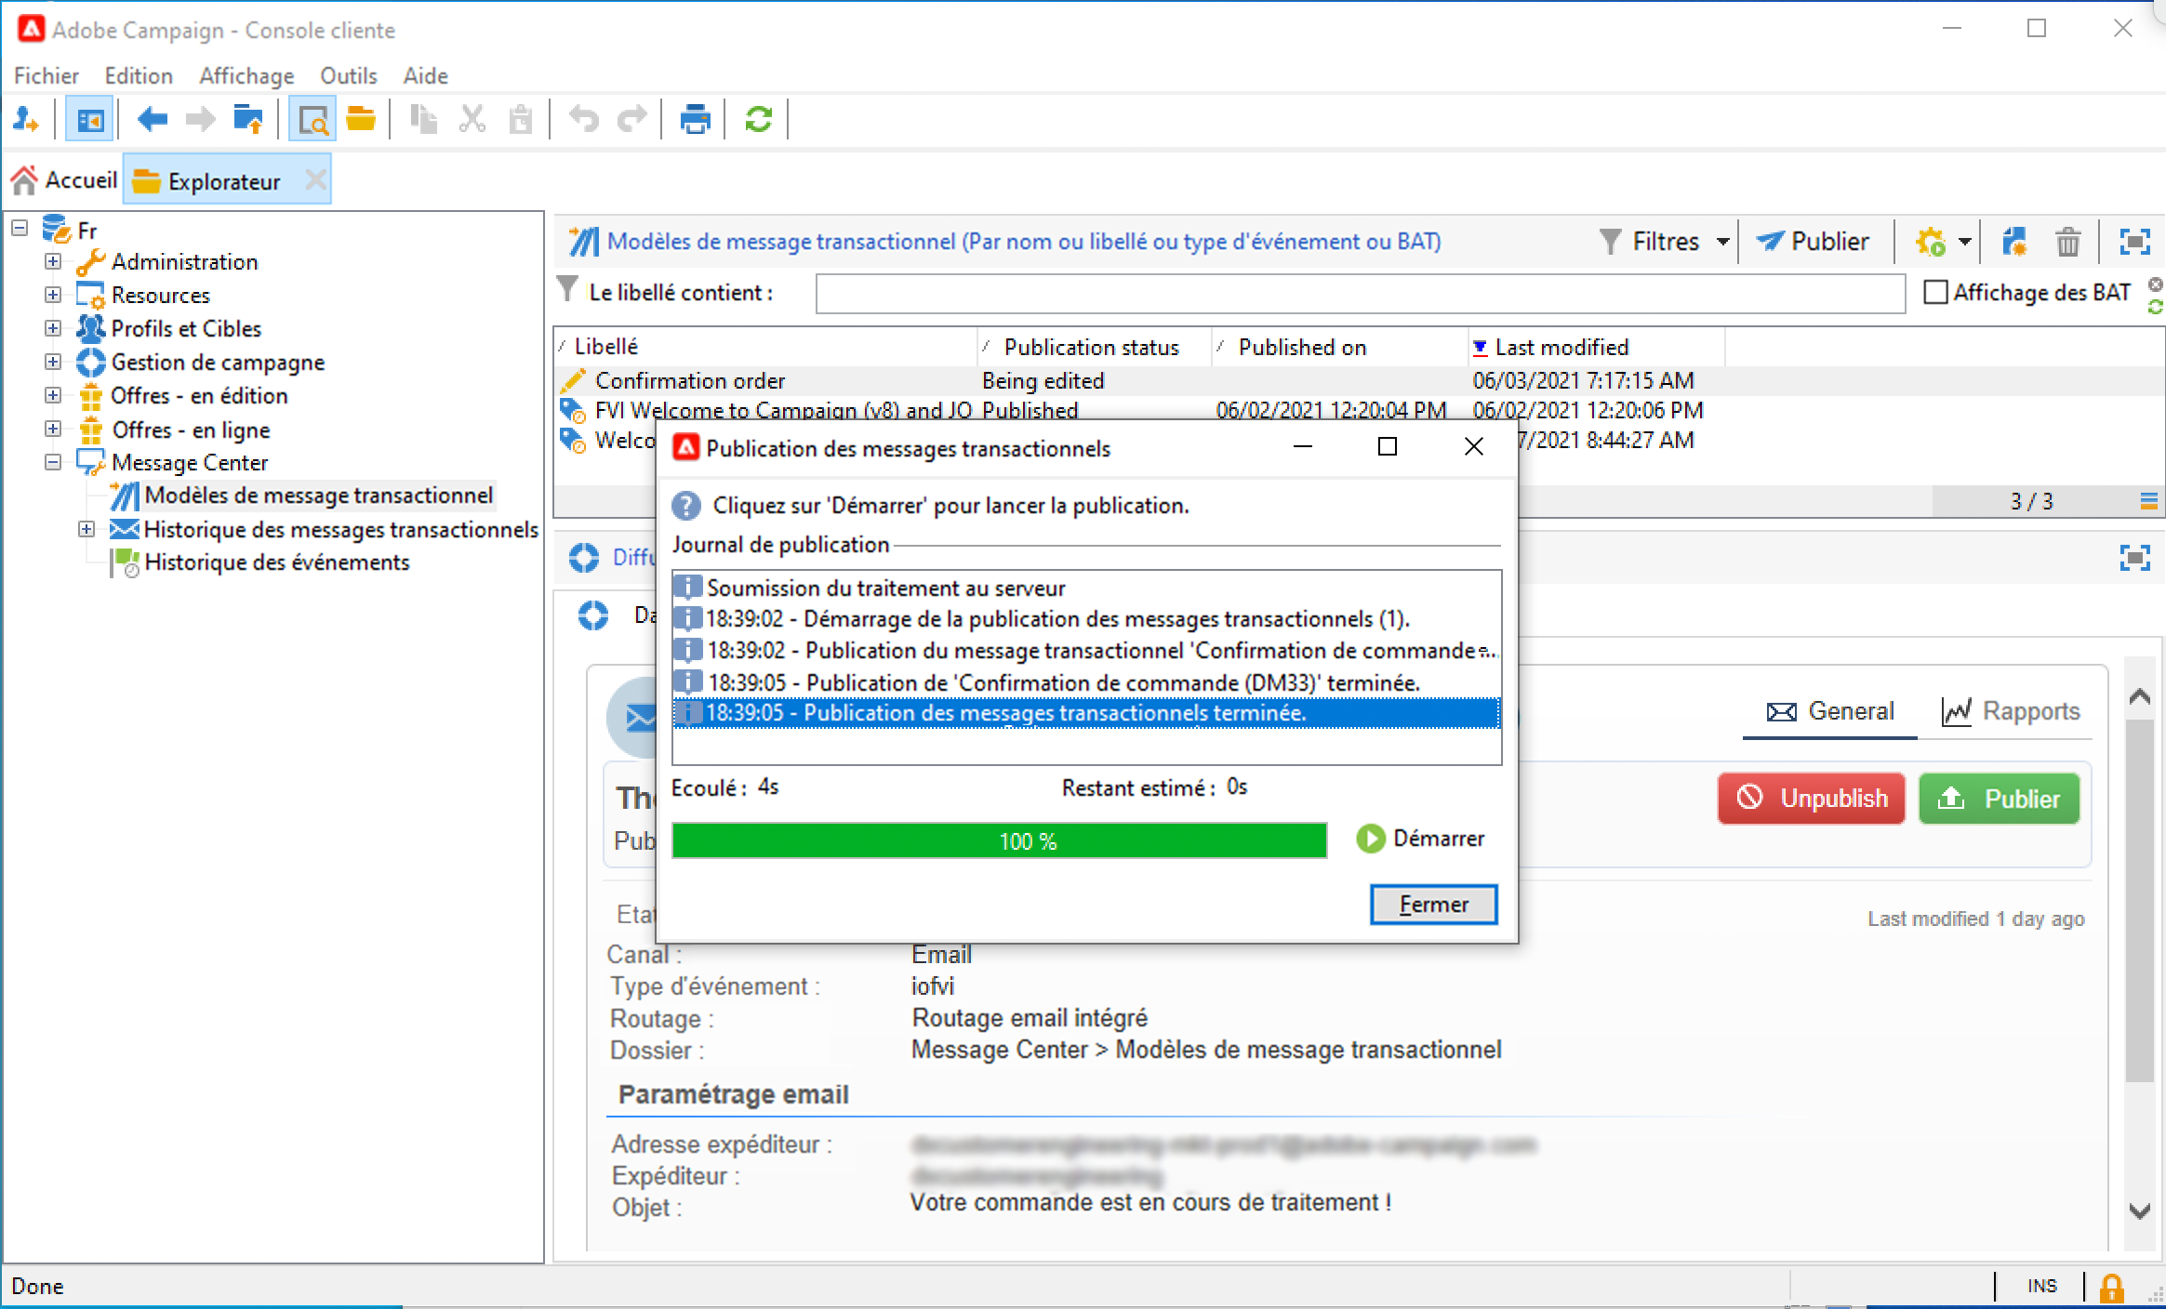Expand the Administration tree node

coord(53,261)
